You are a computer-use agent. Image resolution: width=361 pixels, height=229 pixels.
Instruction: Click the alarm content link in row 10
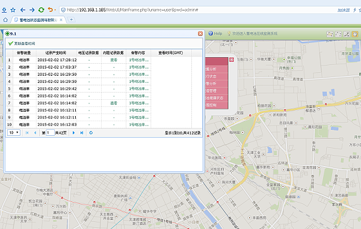(x=138, y=124)
